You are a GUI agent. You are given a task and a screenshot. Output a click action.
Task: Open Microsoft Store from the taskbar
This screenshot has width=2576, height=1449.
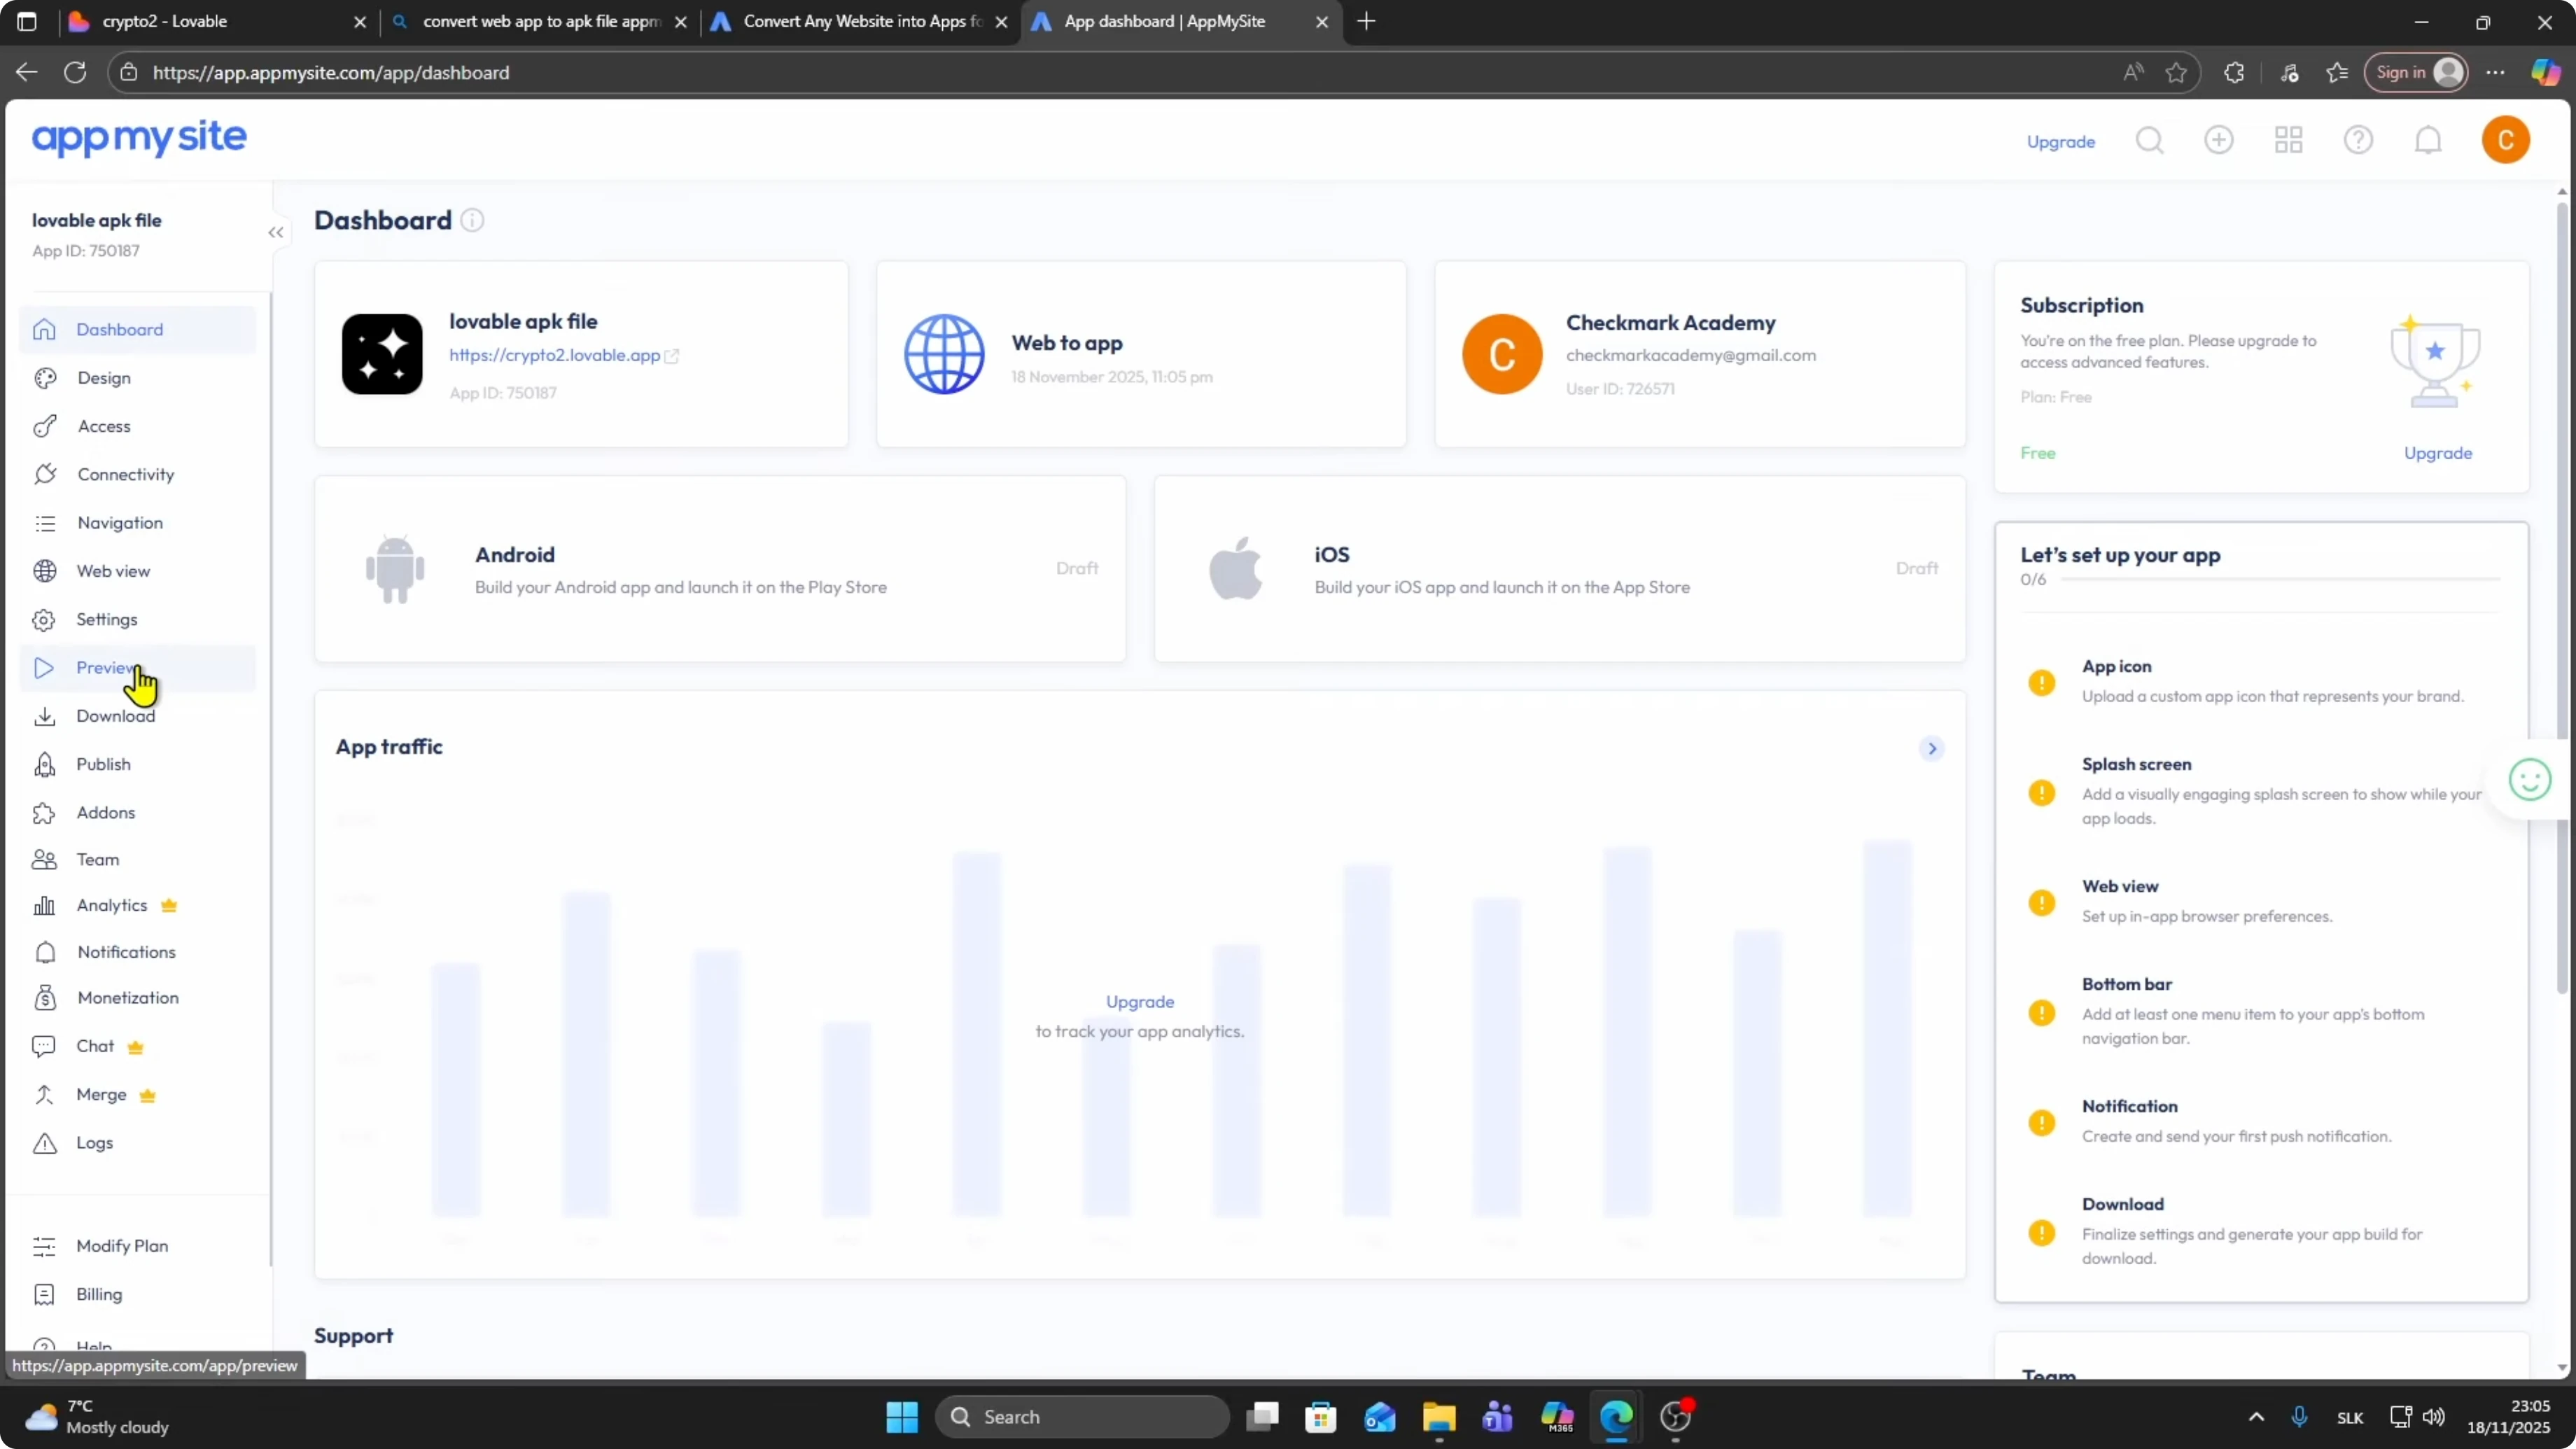click(1320, 1417)
